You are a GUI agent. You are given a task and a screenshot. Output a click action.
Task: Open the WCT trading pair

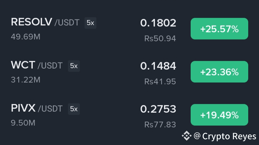(x=23, y=65)
